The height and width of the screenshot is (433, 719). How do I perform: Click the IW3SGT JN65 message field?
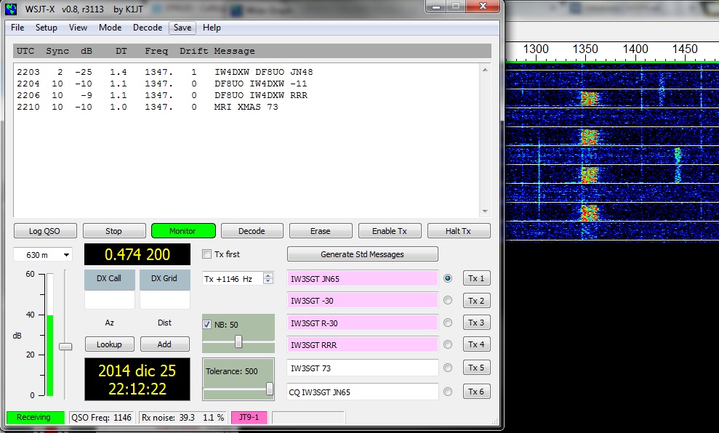pyautogui.click(x=363, y=278)
